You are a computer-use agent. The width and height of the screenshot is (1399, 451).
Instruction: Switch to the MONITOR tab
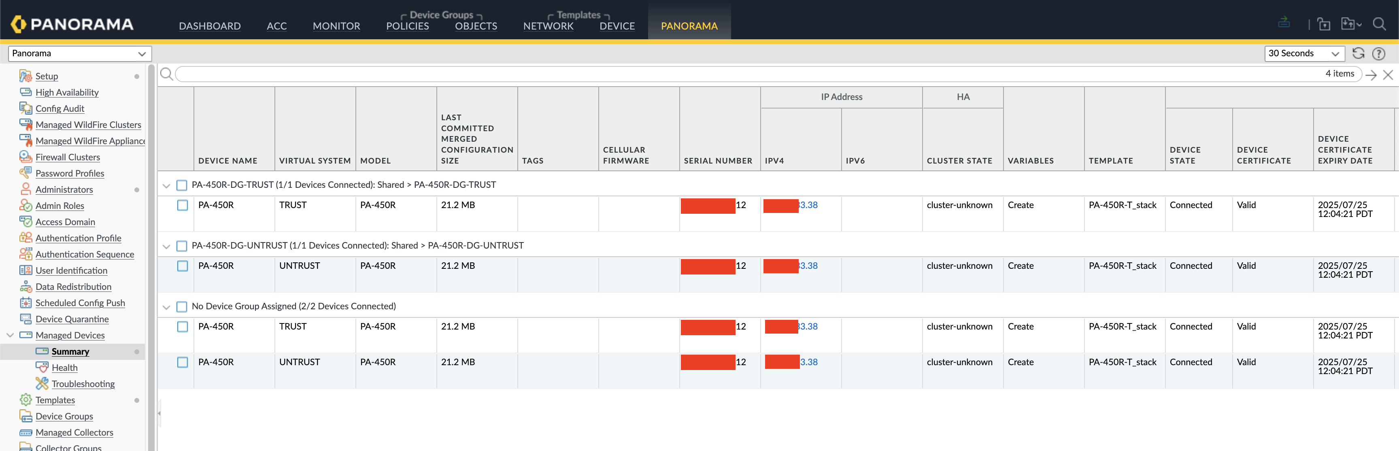(336, 26)
